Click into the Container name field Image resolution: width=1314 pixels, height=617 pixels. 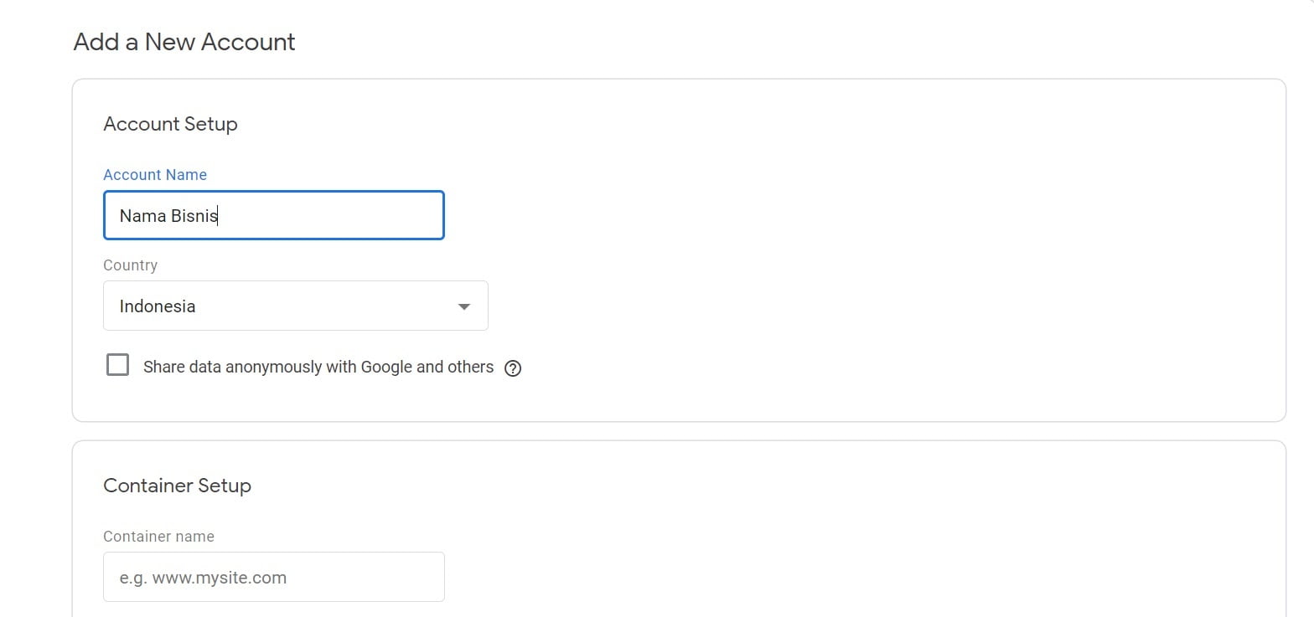click(273, 577)
